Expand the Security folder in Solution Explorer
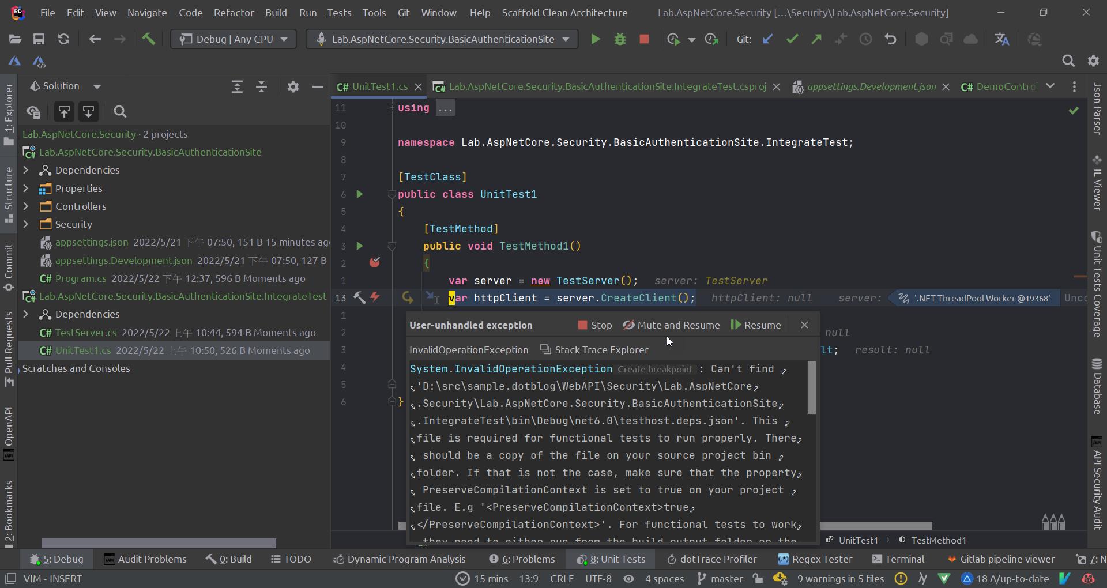Viewport: 1107px width, 588px height. pyautogui.click(x=26, y=224)
